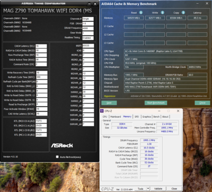This screenshot has height=192, width=212.
Task: Enable the Auto Refresh(sec) checkbox
Action: pos(57,157)
